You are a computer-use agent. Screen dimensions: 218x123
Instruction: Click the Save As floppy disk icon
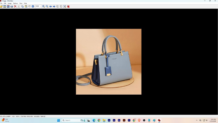click(x=8, y=6)
